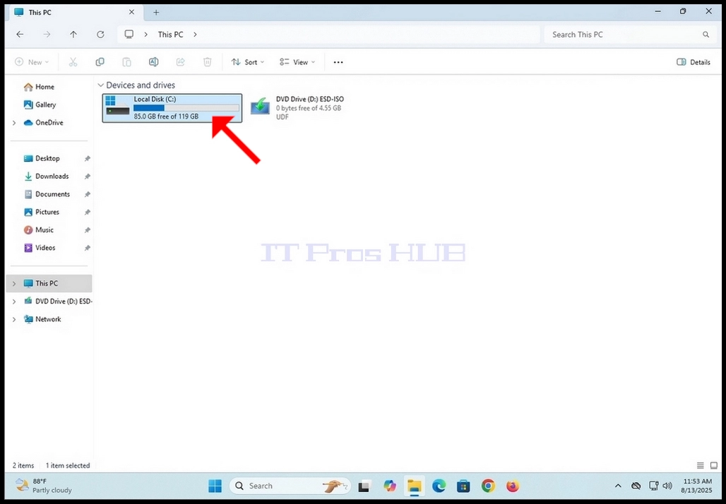Click This PC in the address breadcrumb
726x504 pixels.
point(170,35)
